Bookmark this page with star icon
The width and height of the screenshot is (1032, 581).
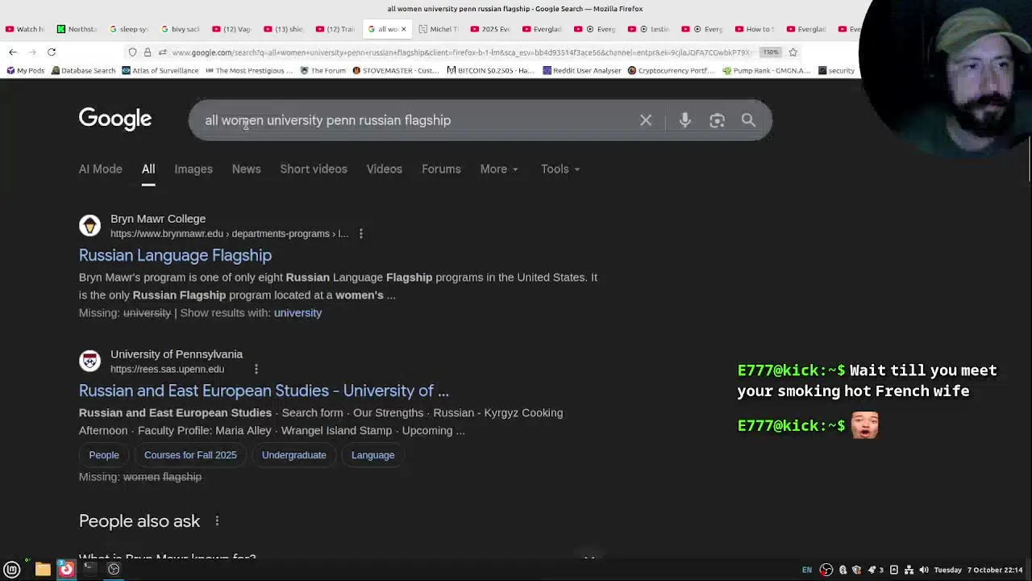793,52
